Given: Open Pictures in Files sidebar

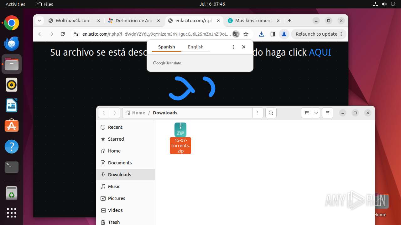Looking at the screenshot, I should click(126, 198).
